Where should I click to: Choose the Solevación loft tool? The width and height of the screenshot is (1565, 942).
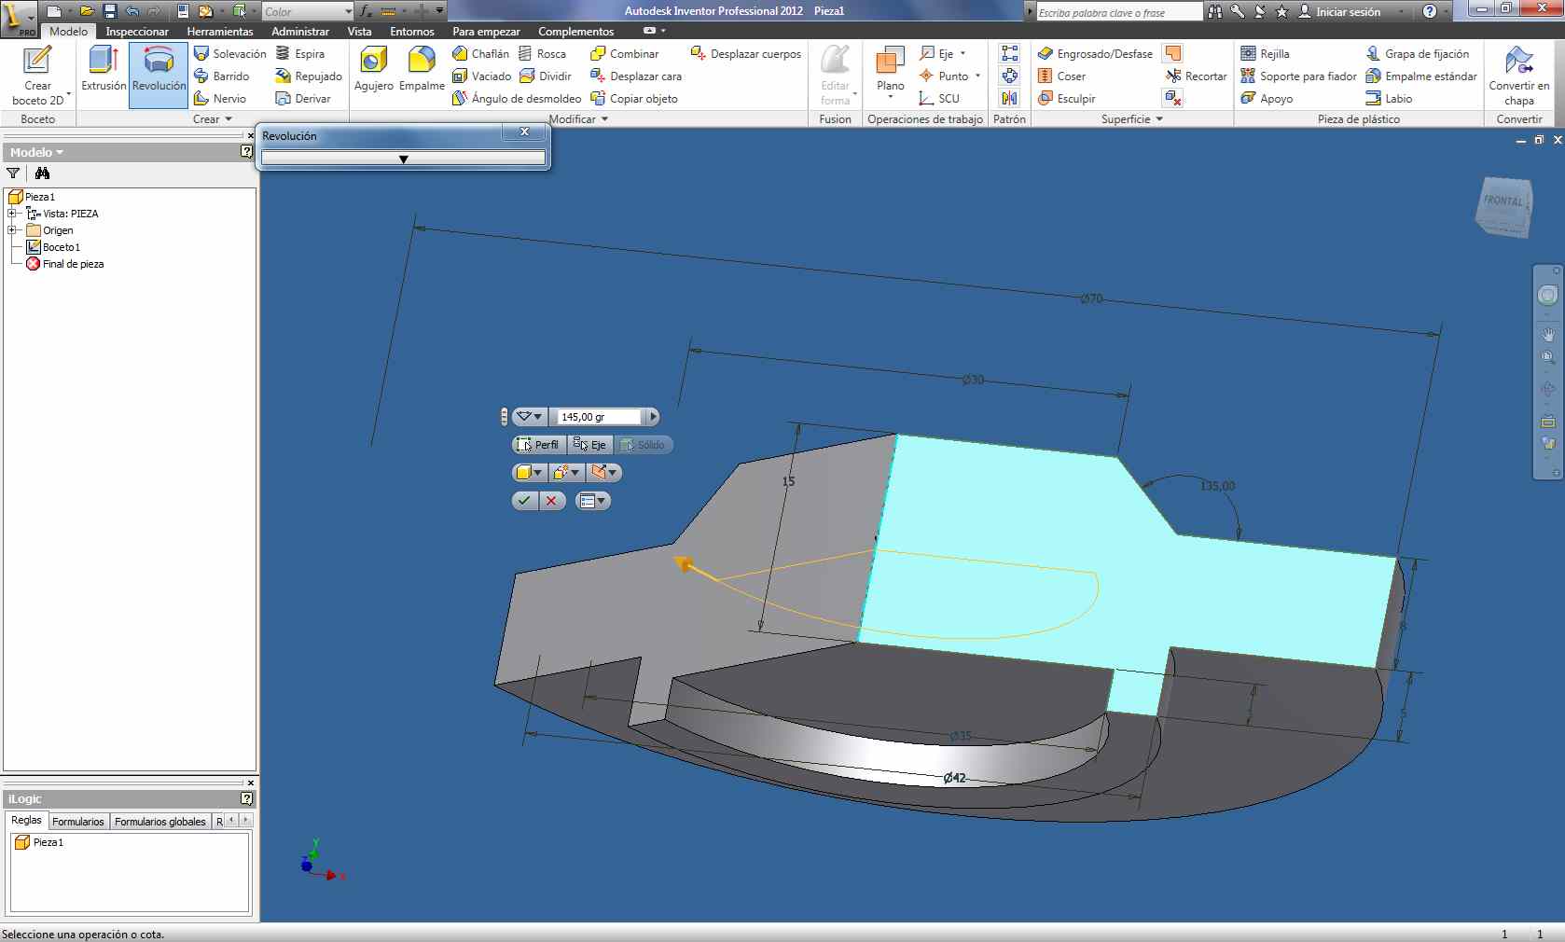tap(229, 53)
